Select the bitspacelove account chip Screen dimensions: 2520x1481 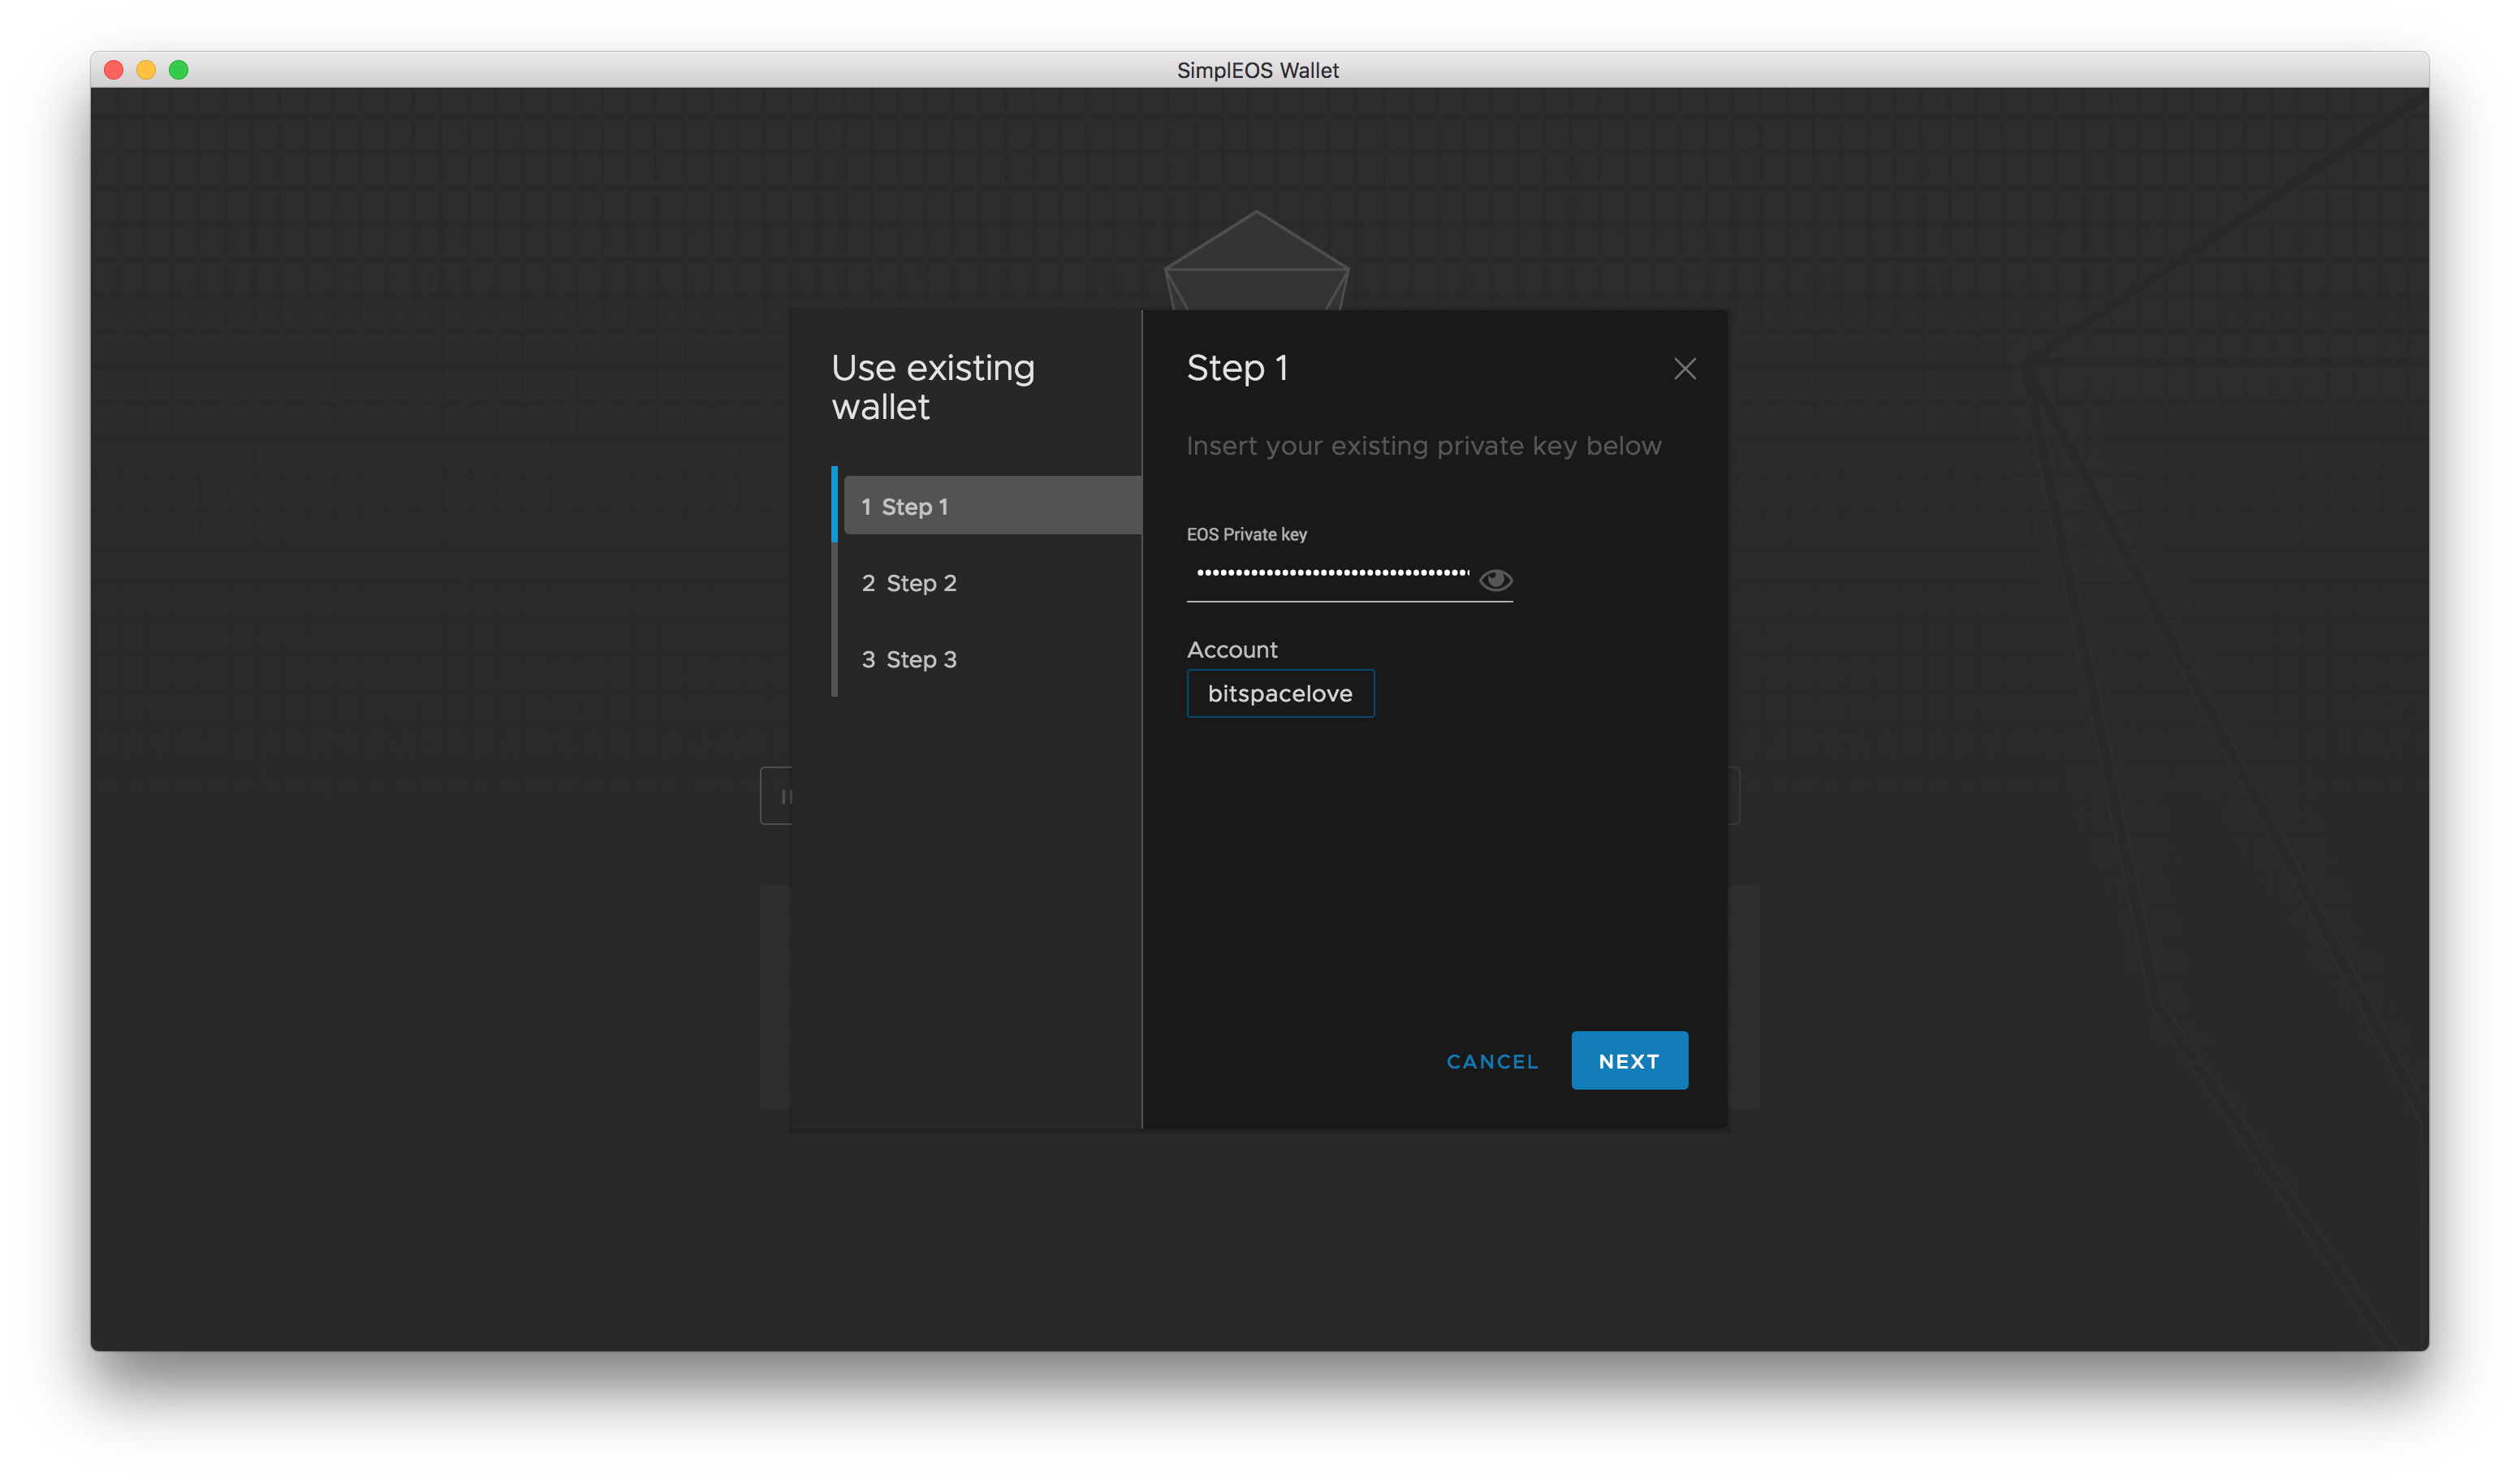pyautogui.click(x=1280, y=693)
